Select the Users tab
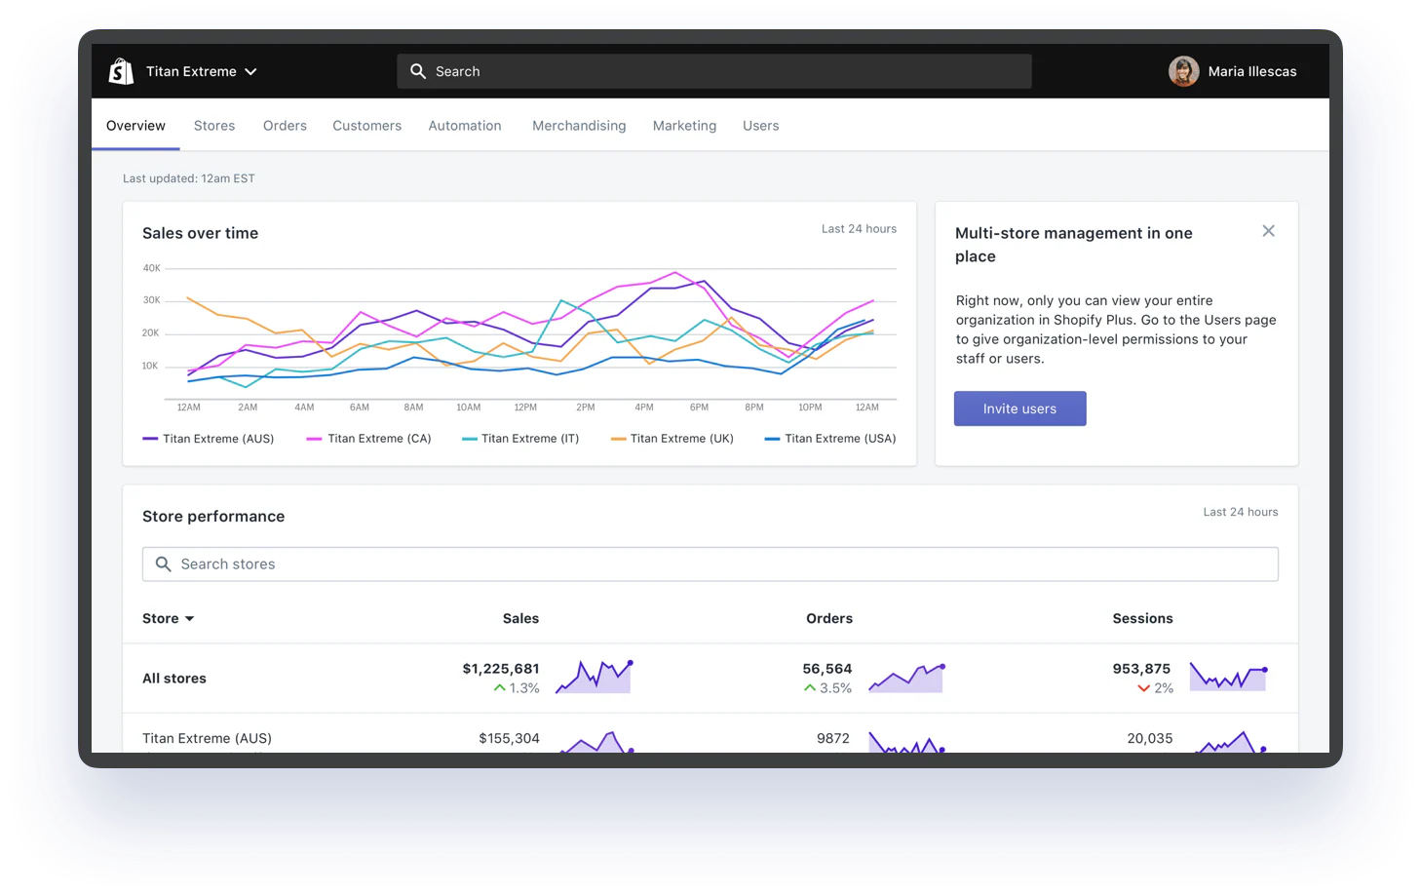This screenshot has height=895, width=1421. click(760, 126)
